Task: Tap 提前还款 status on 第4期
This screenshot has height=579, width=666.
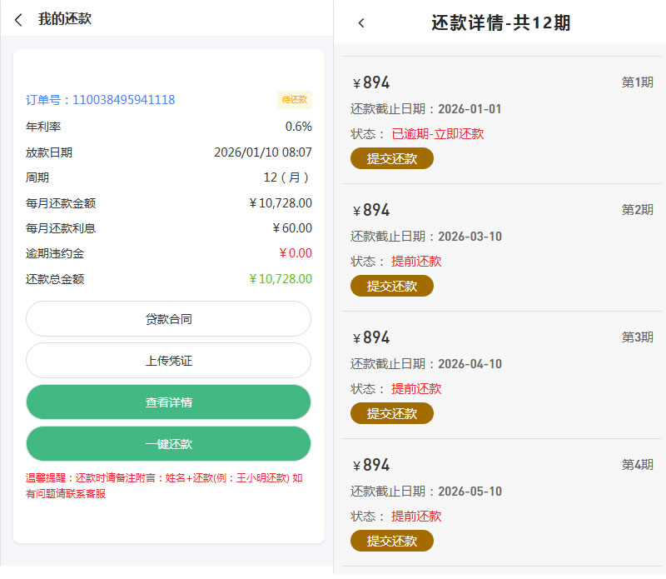Action: [x=416, y=517]
